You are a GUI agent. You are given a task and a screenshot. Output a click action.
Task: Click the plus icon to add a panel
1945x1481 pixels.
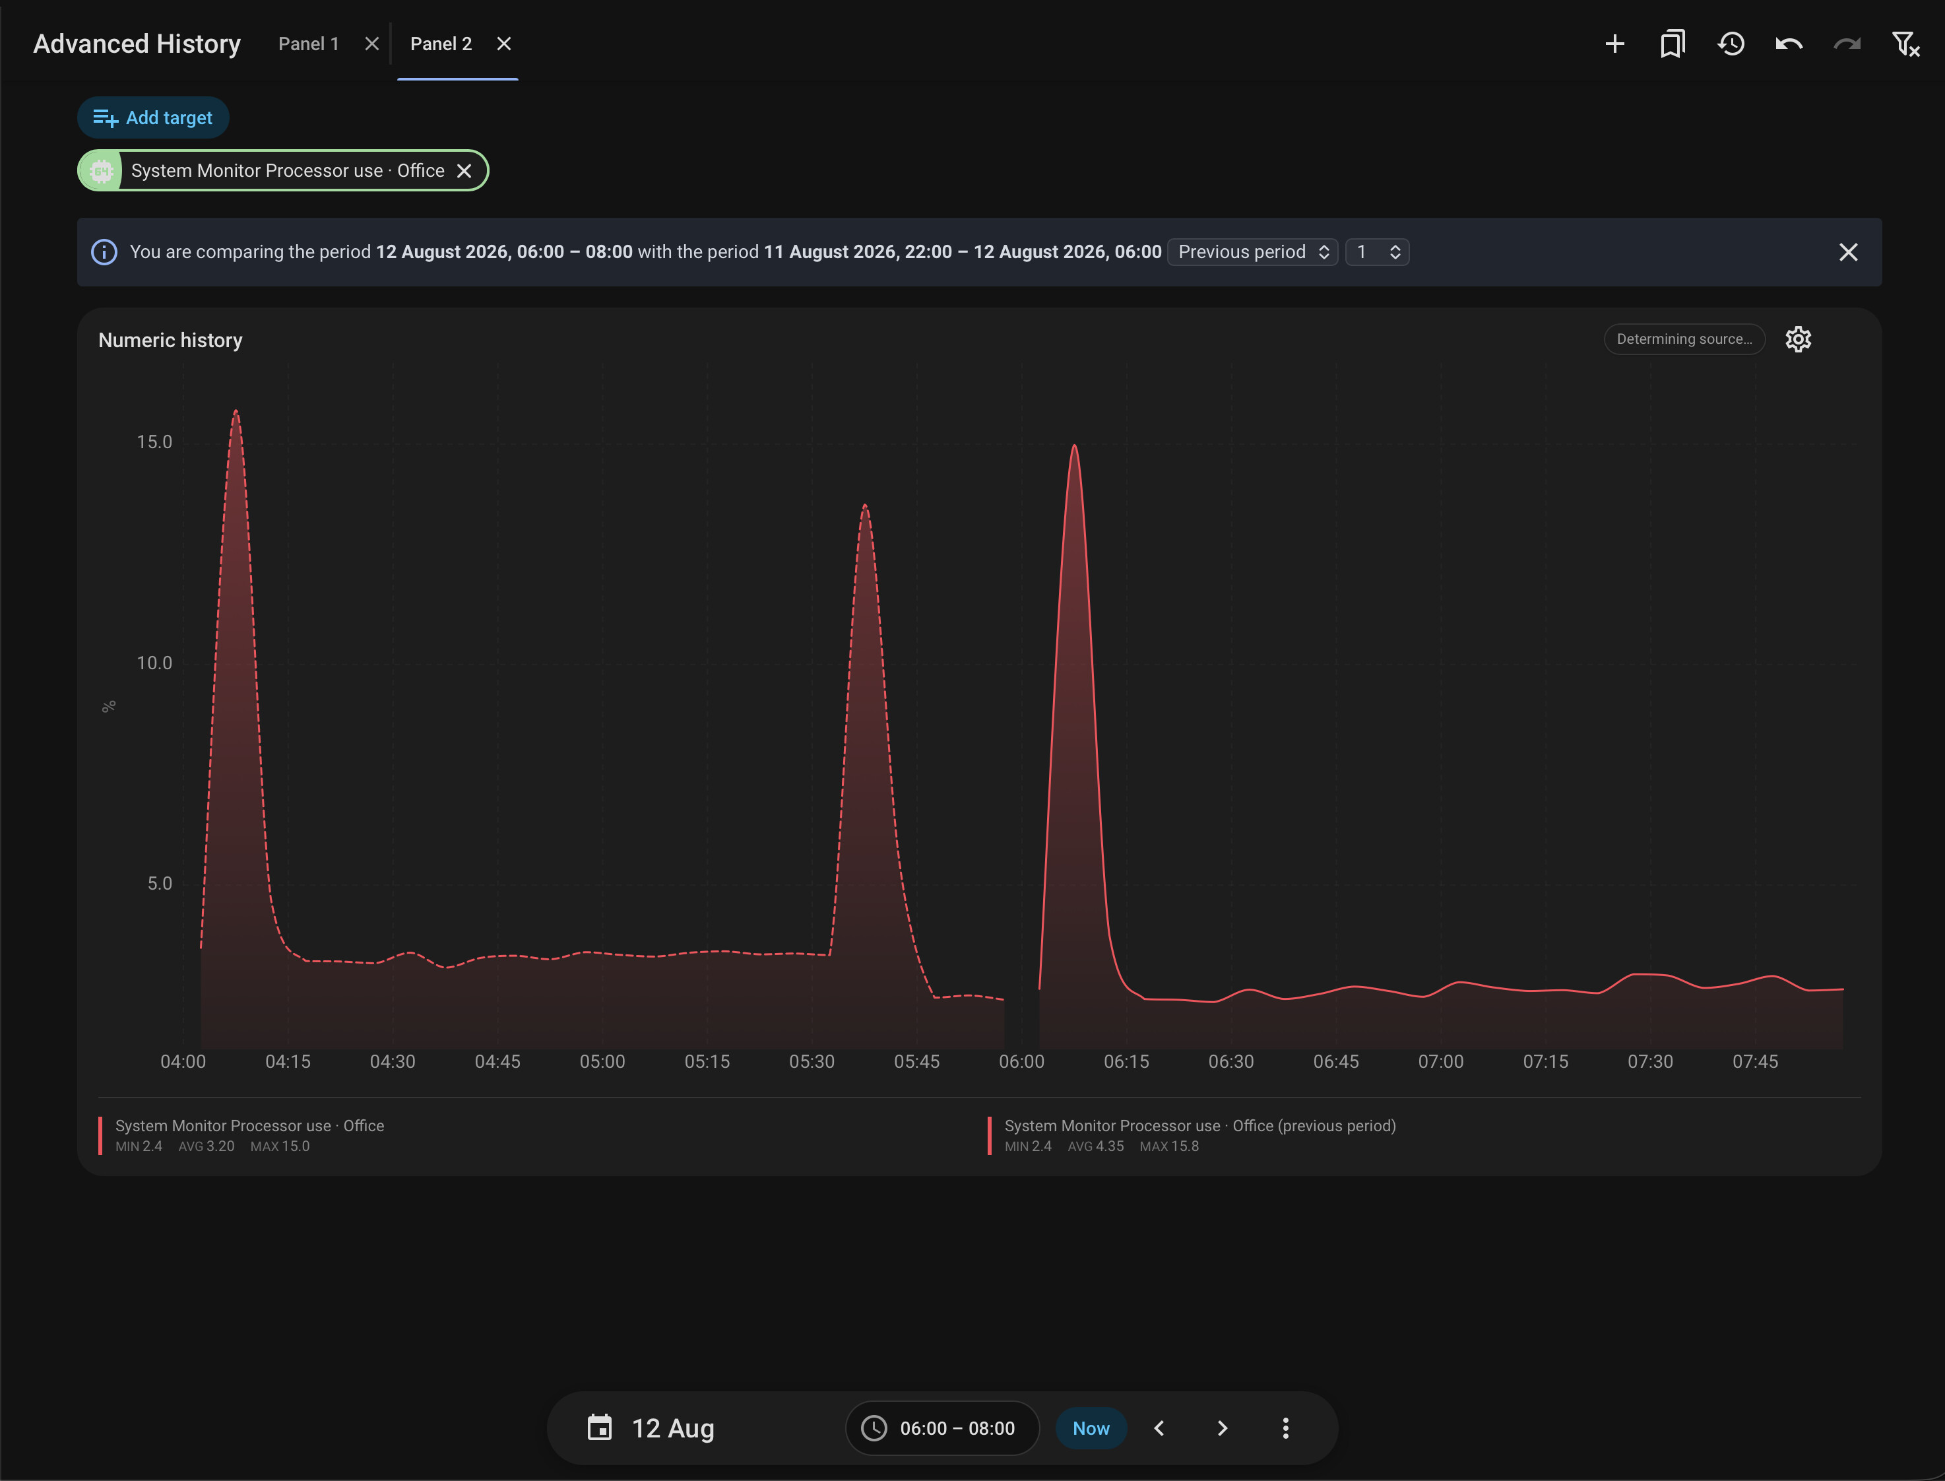[x=1614, y=44]
